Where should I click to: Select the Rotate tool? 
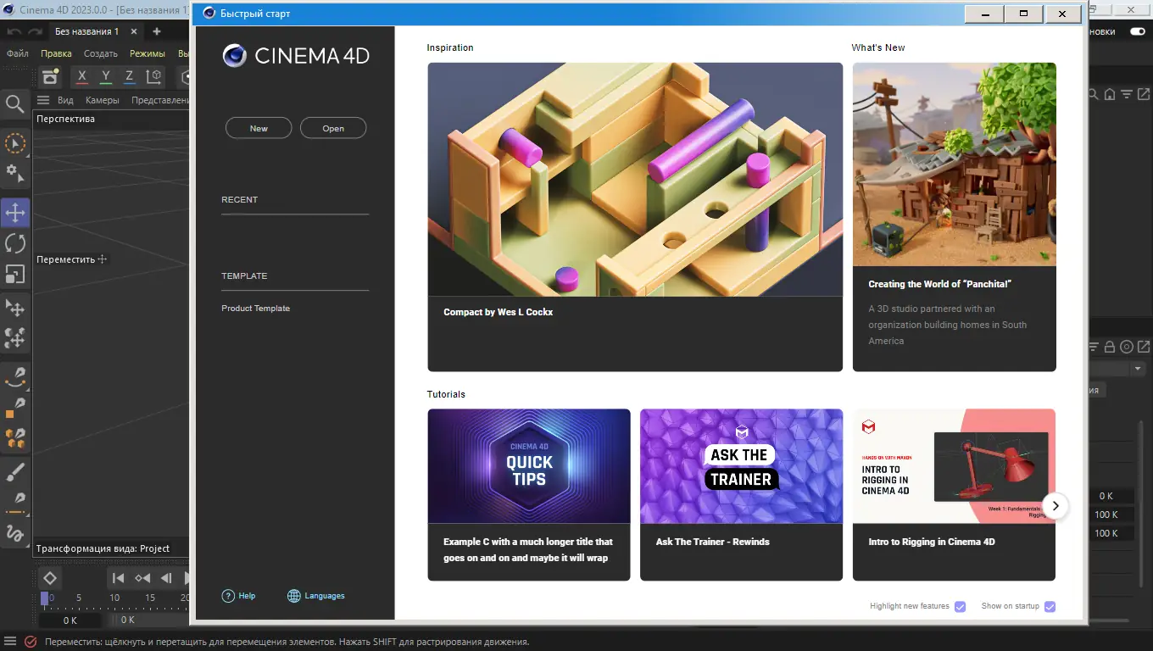point(14,243)
